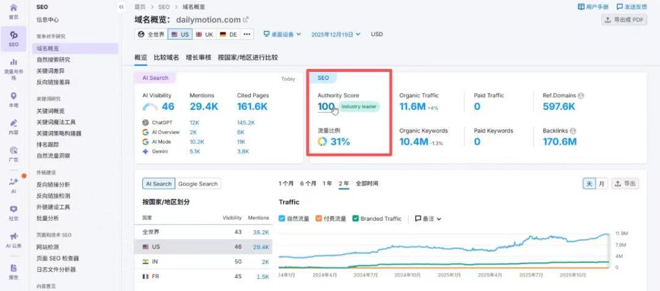
Task: Open the Reports document icon
Action: pos(13,268)
